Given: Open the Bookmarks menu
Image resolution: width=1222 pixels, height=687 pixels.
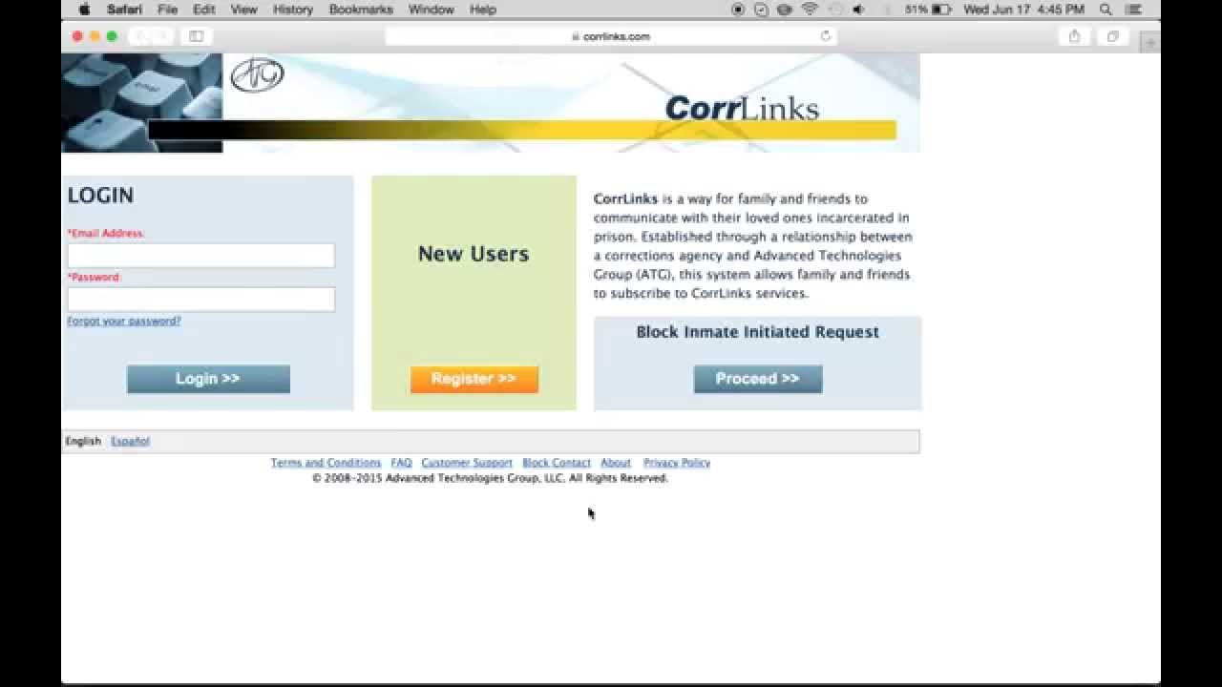Looking at the screenshot, I should (361, 10).
